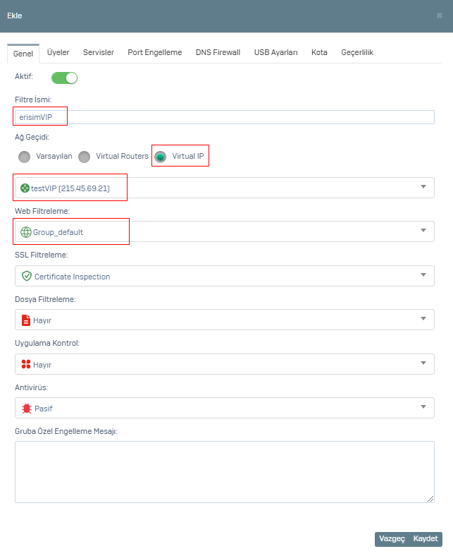Open the Antivirüs dropdown arrow
This screenshot has width=453, height=556.
pos(423,406)
